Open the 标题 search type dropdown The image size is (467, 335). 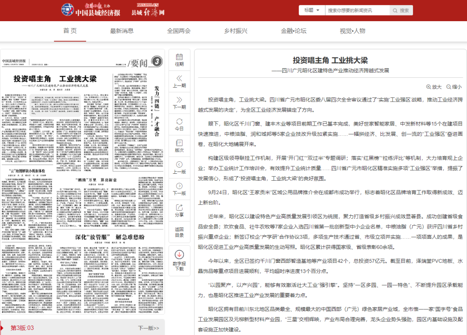(x=312, y=10)
